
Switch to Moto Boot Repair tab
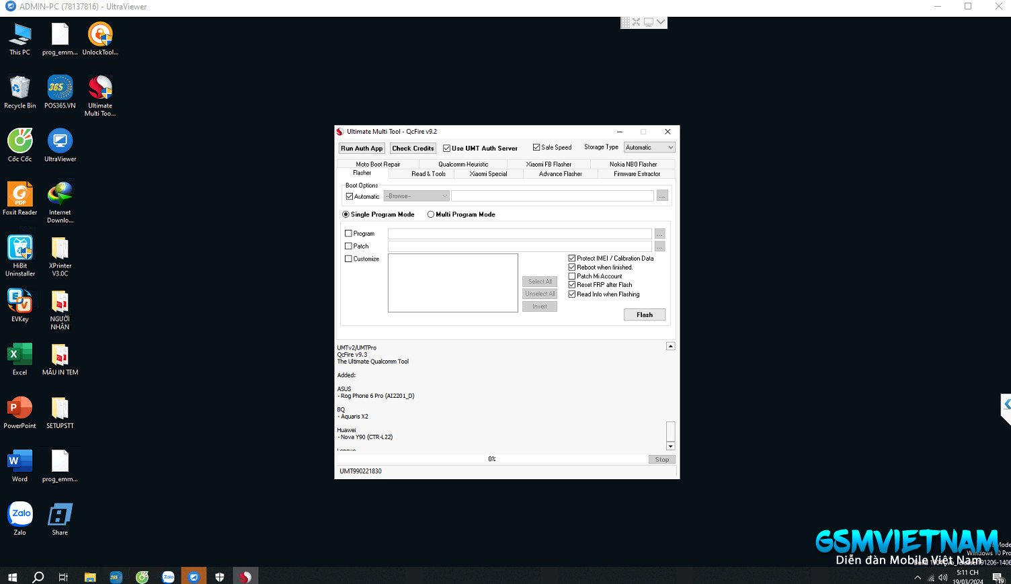tap(378, 164)
